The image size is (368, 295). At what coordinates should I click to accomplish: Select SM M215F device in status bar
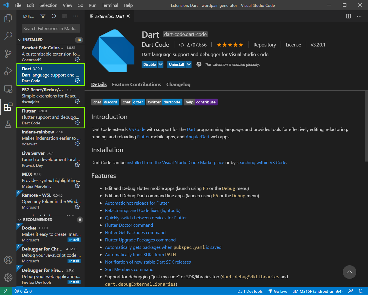pyautogui.click(x=317, y=291)
